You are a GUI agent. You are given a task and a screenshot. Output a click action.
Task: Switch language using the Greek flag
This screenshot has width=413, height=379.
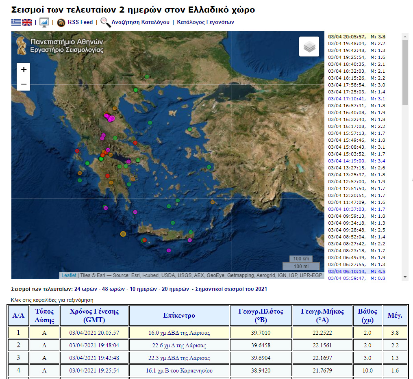point(16,22)
